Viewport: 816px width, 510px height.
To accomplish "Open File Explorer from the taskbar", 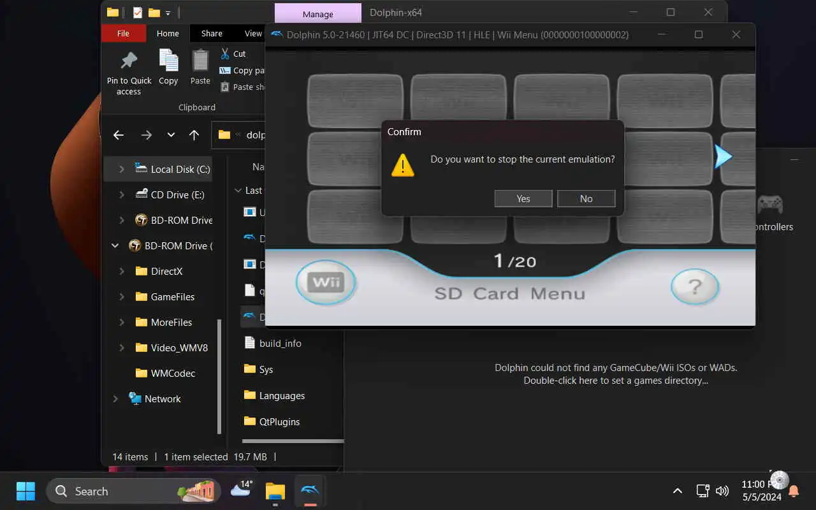I will (x=275, y=491).
